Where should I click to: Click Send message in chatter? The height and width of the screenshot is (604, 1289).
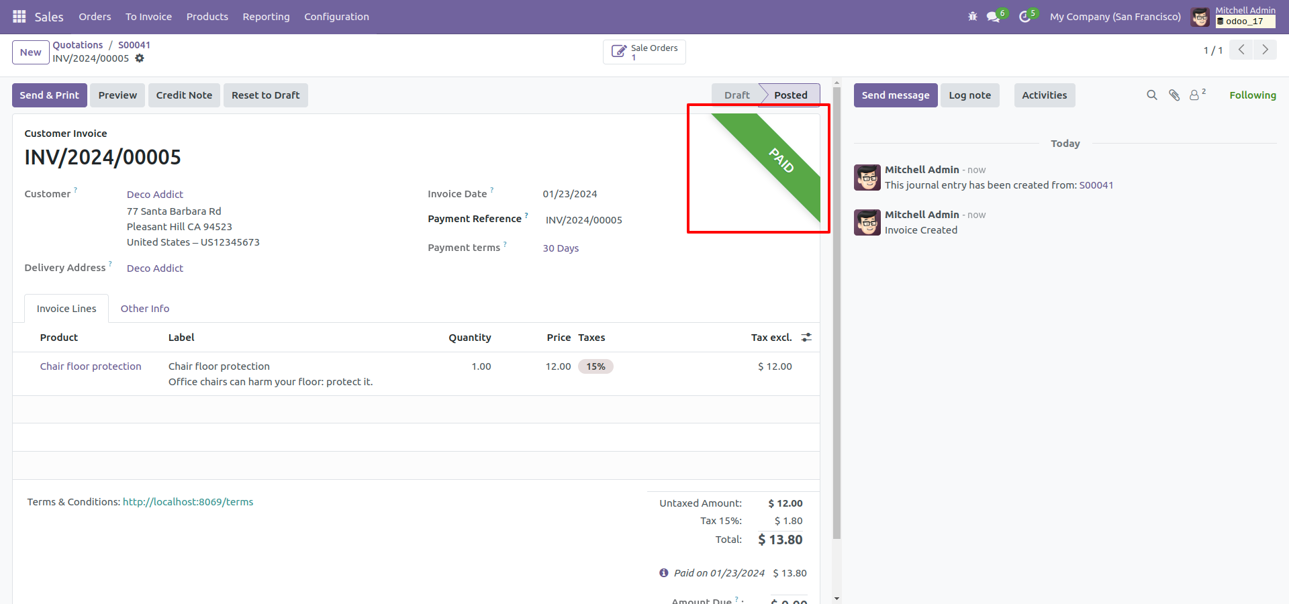[896, 95]
